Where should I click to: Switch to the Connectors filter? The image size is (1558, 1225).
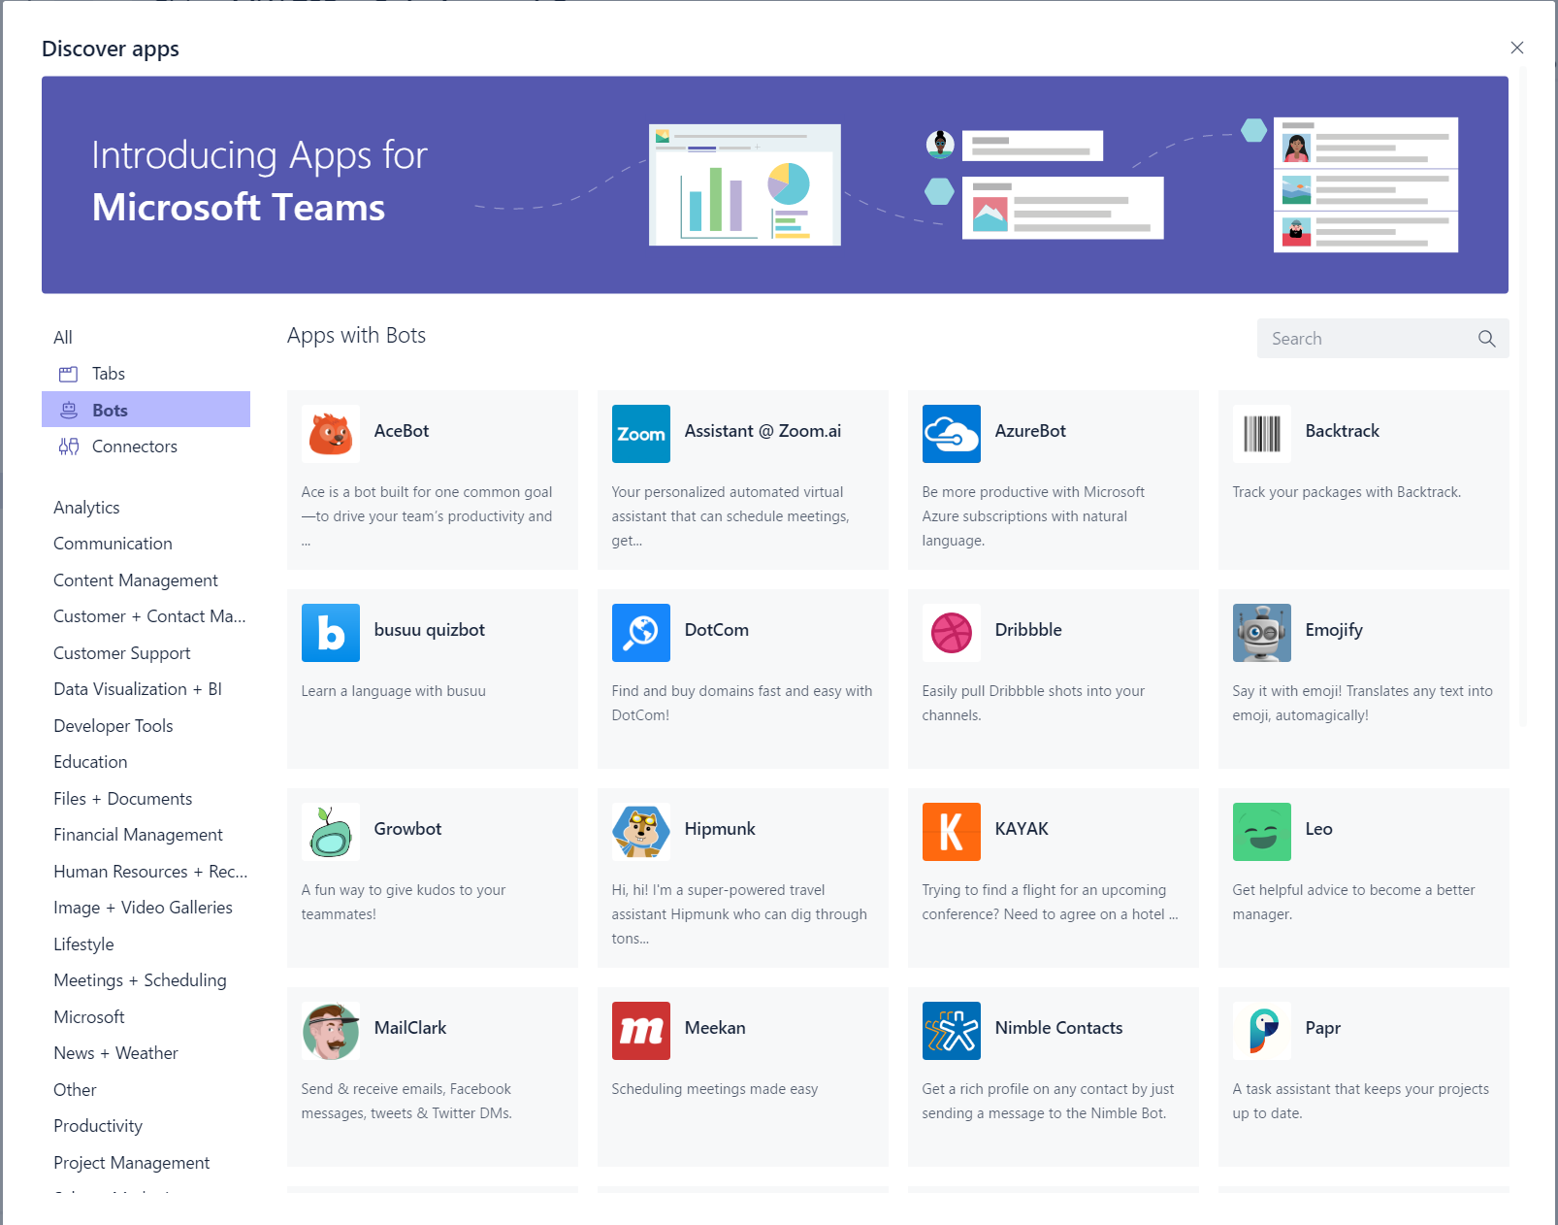coord(134,446)
